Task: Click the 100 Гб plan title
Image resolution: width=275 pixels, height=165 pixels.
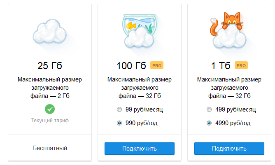Action: click(131, 65)
